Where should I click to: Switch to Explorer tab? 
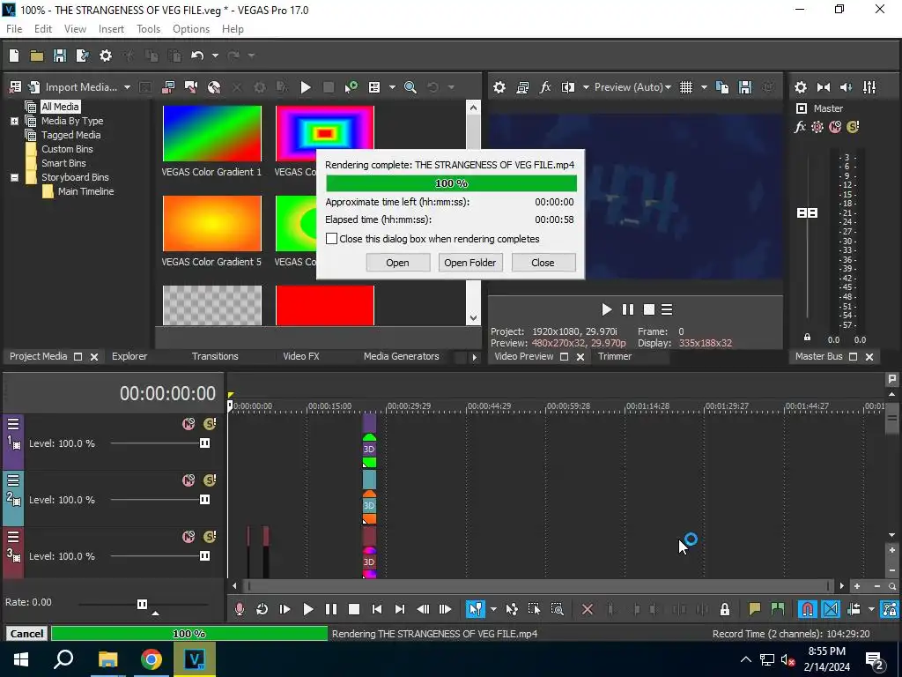(x=129, y=356)
